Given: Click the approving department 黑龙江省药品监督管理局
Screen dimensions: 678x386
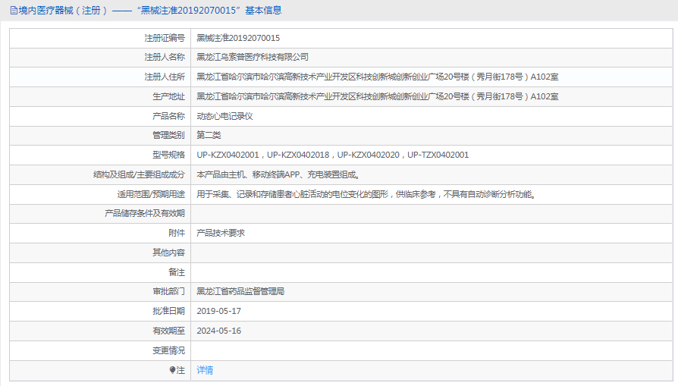Looking at the screenshot, I should coord(240,291).
